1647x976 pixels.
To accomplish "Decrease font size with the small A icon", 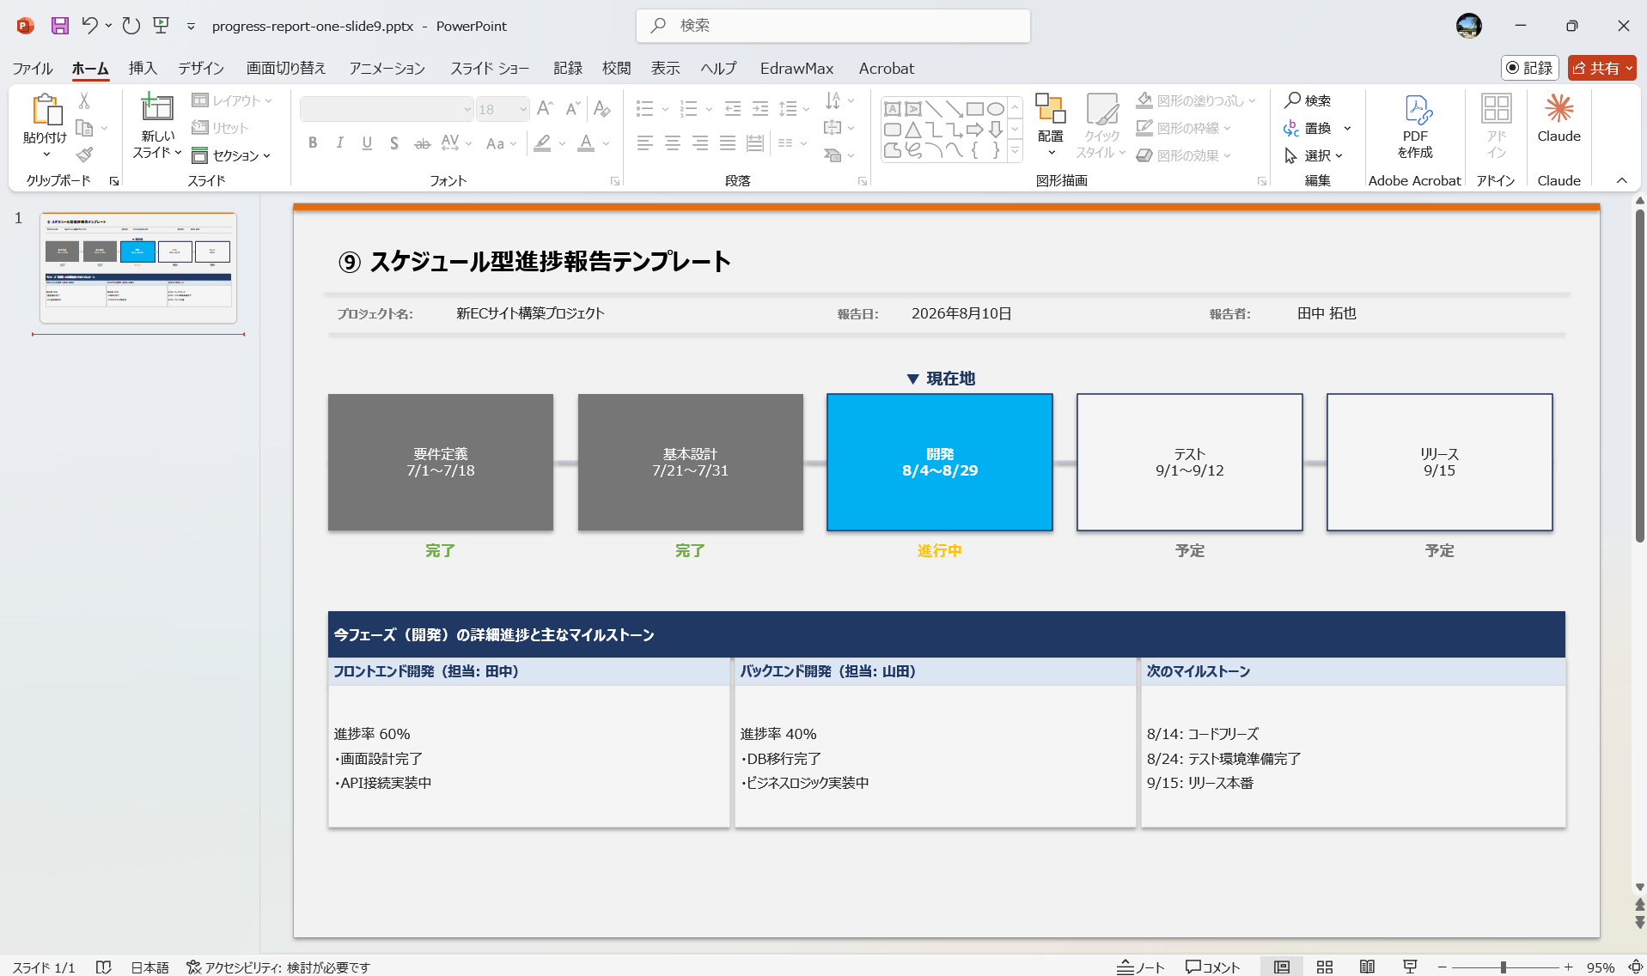I will [572, 109].
